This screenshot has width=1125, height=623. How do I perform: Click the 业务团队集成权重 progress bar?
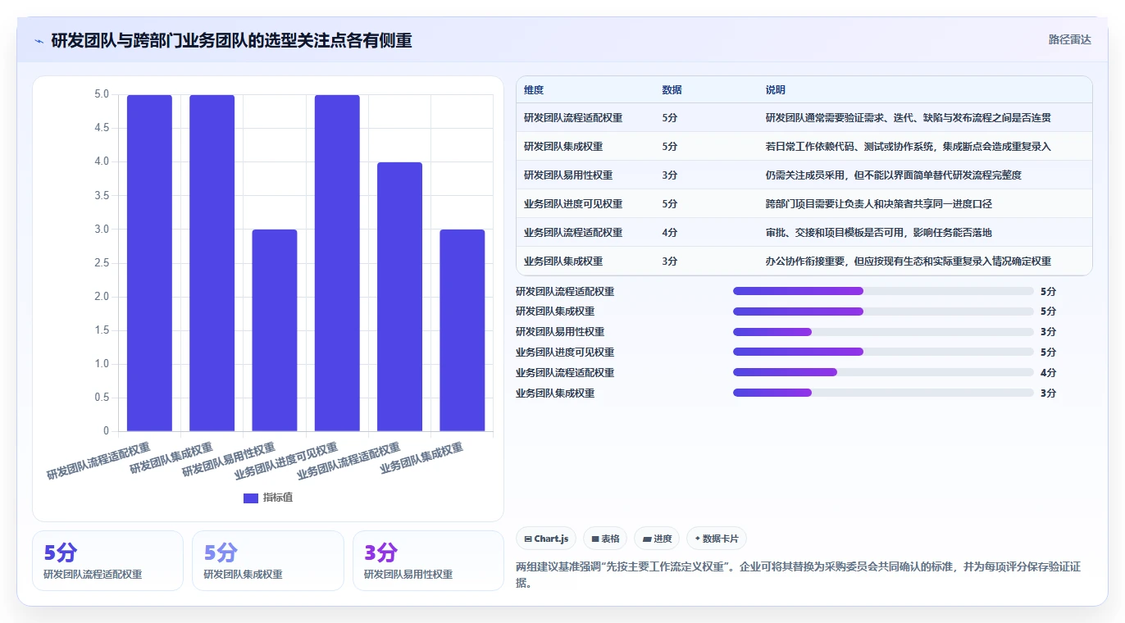pos(883,393)
